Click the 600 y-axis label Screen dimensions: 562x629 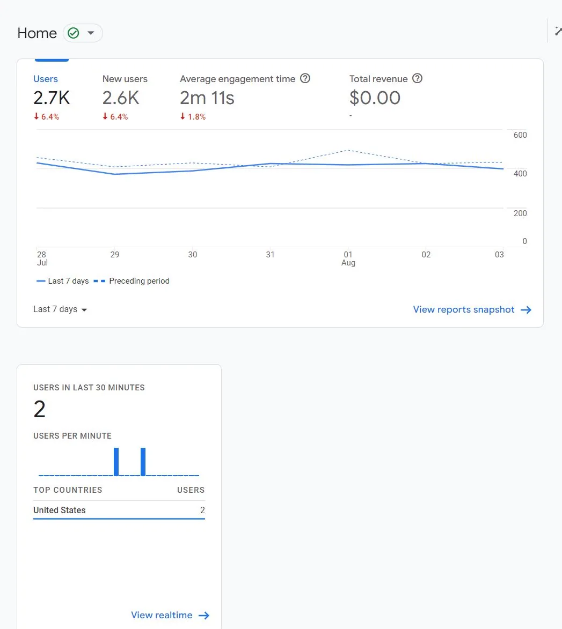click(520, 135)
